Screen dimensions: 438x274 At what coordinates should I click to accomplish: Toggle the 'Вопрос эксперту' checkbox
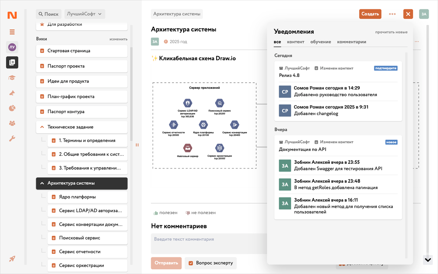(x=191, y=263)
